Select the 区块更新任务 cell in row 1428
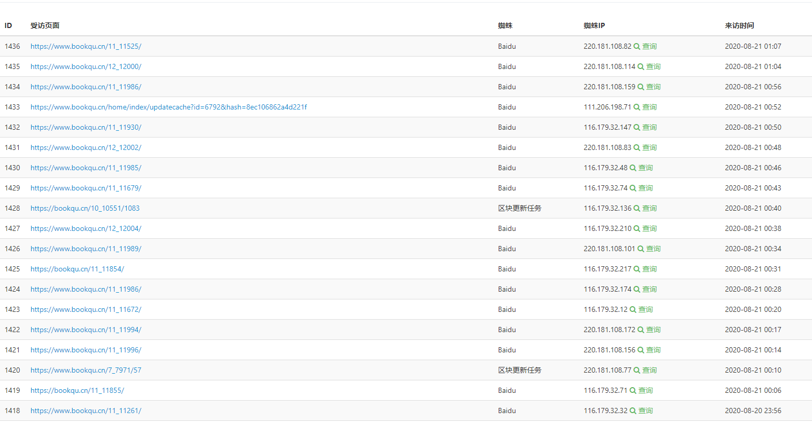The height and width of the screenshot is (424, 812). [x=520, y=208]
